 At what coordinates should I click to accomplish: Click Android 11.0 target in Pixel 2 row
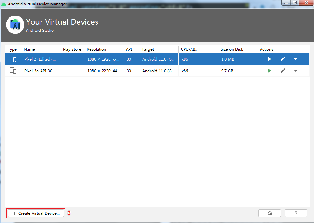tap(159, 59)
